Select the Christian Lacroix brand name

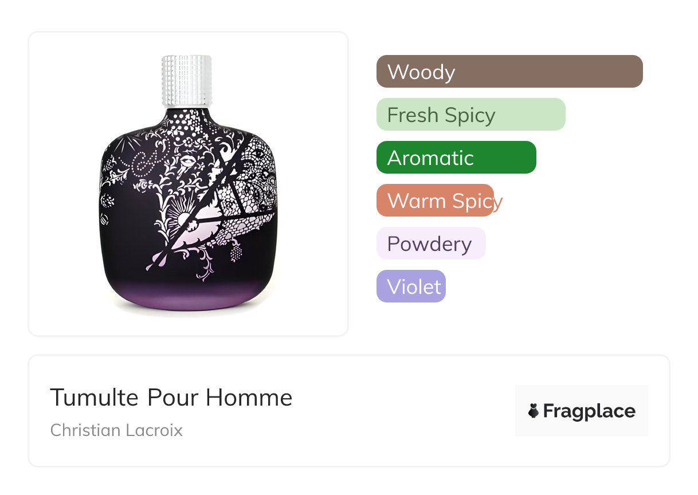click(116, 430)
